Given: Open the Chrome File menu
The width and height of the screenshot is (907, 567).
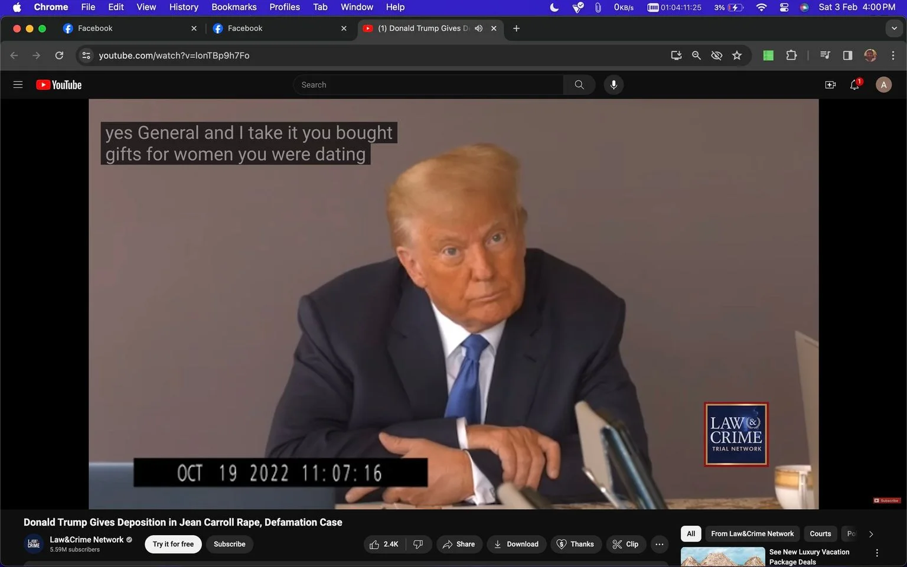Looking at the screenshot, I should pos(88,7).
